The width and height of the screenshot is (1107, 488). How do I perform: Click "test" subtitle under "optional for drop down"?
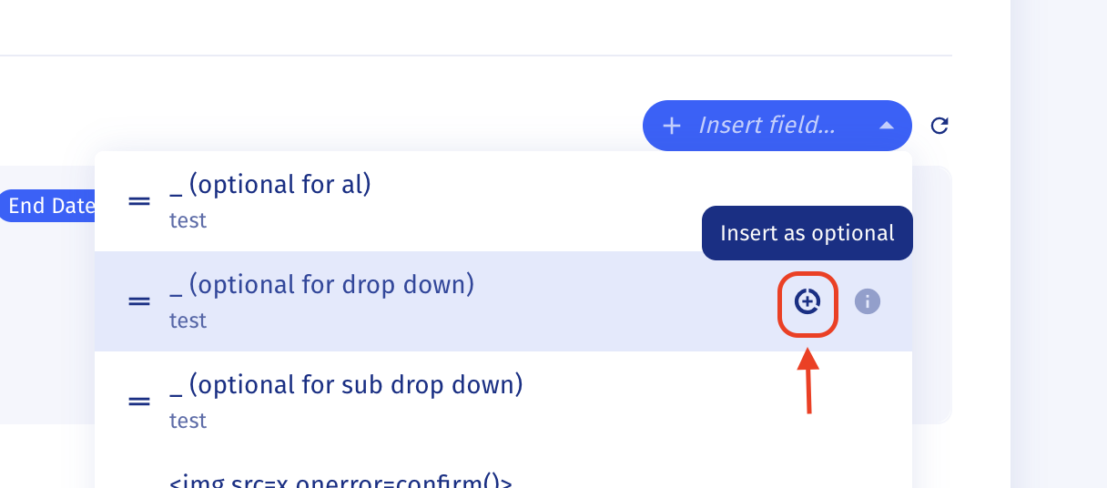coord(188,320)
